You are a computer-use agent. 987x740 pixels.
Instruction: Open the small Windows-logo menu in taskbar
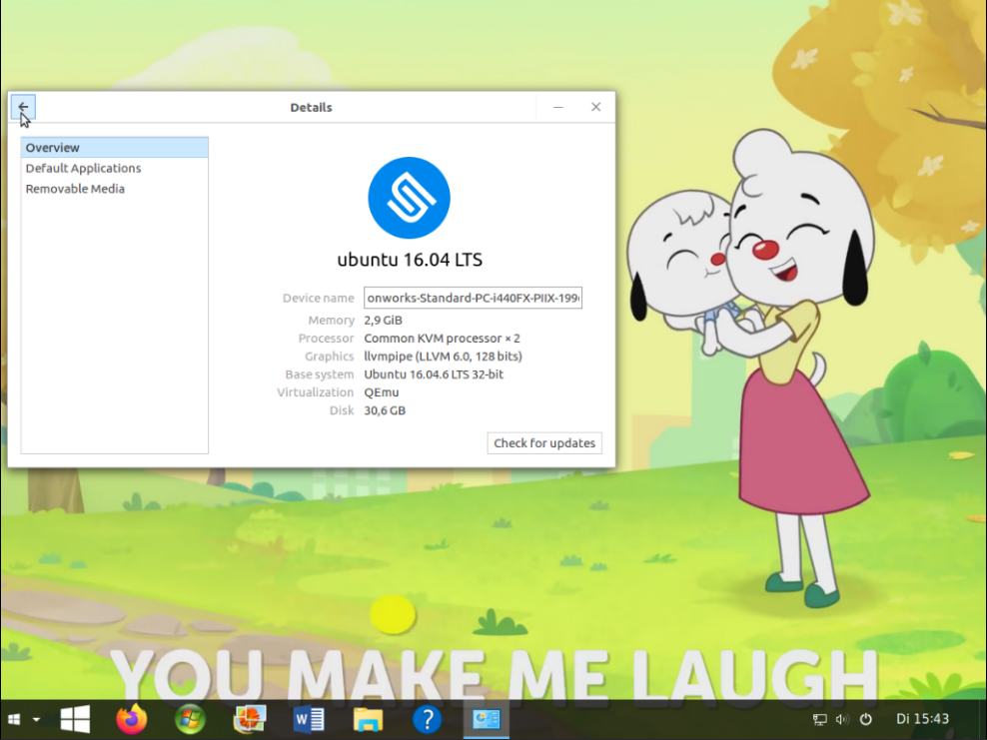pyautogui.click(x=14, y=719)
